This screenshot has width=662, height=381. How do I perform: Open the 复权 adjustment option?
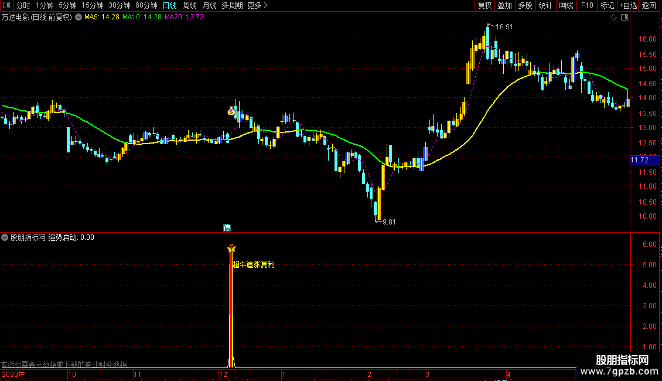click(x=484, y=5)
